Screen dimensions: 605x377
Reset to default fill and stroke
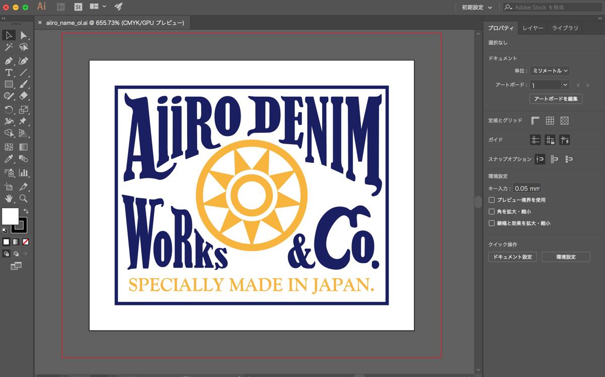[5, 230]
